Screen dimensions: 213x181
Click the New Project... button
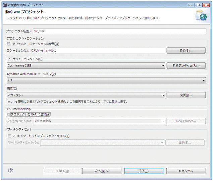[186, 121]
